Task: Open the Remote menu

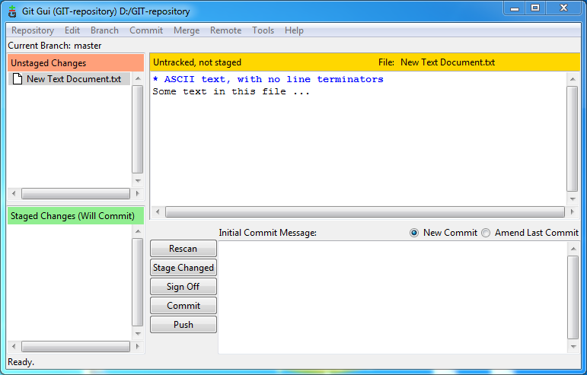Action: [226, 30]
